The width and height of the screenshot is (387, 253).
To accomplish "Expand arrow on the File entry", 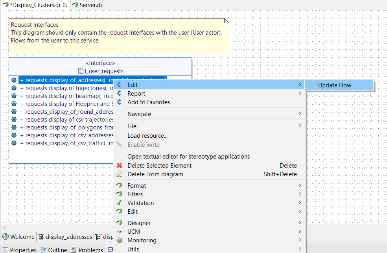I will coord(300,126).
